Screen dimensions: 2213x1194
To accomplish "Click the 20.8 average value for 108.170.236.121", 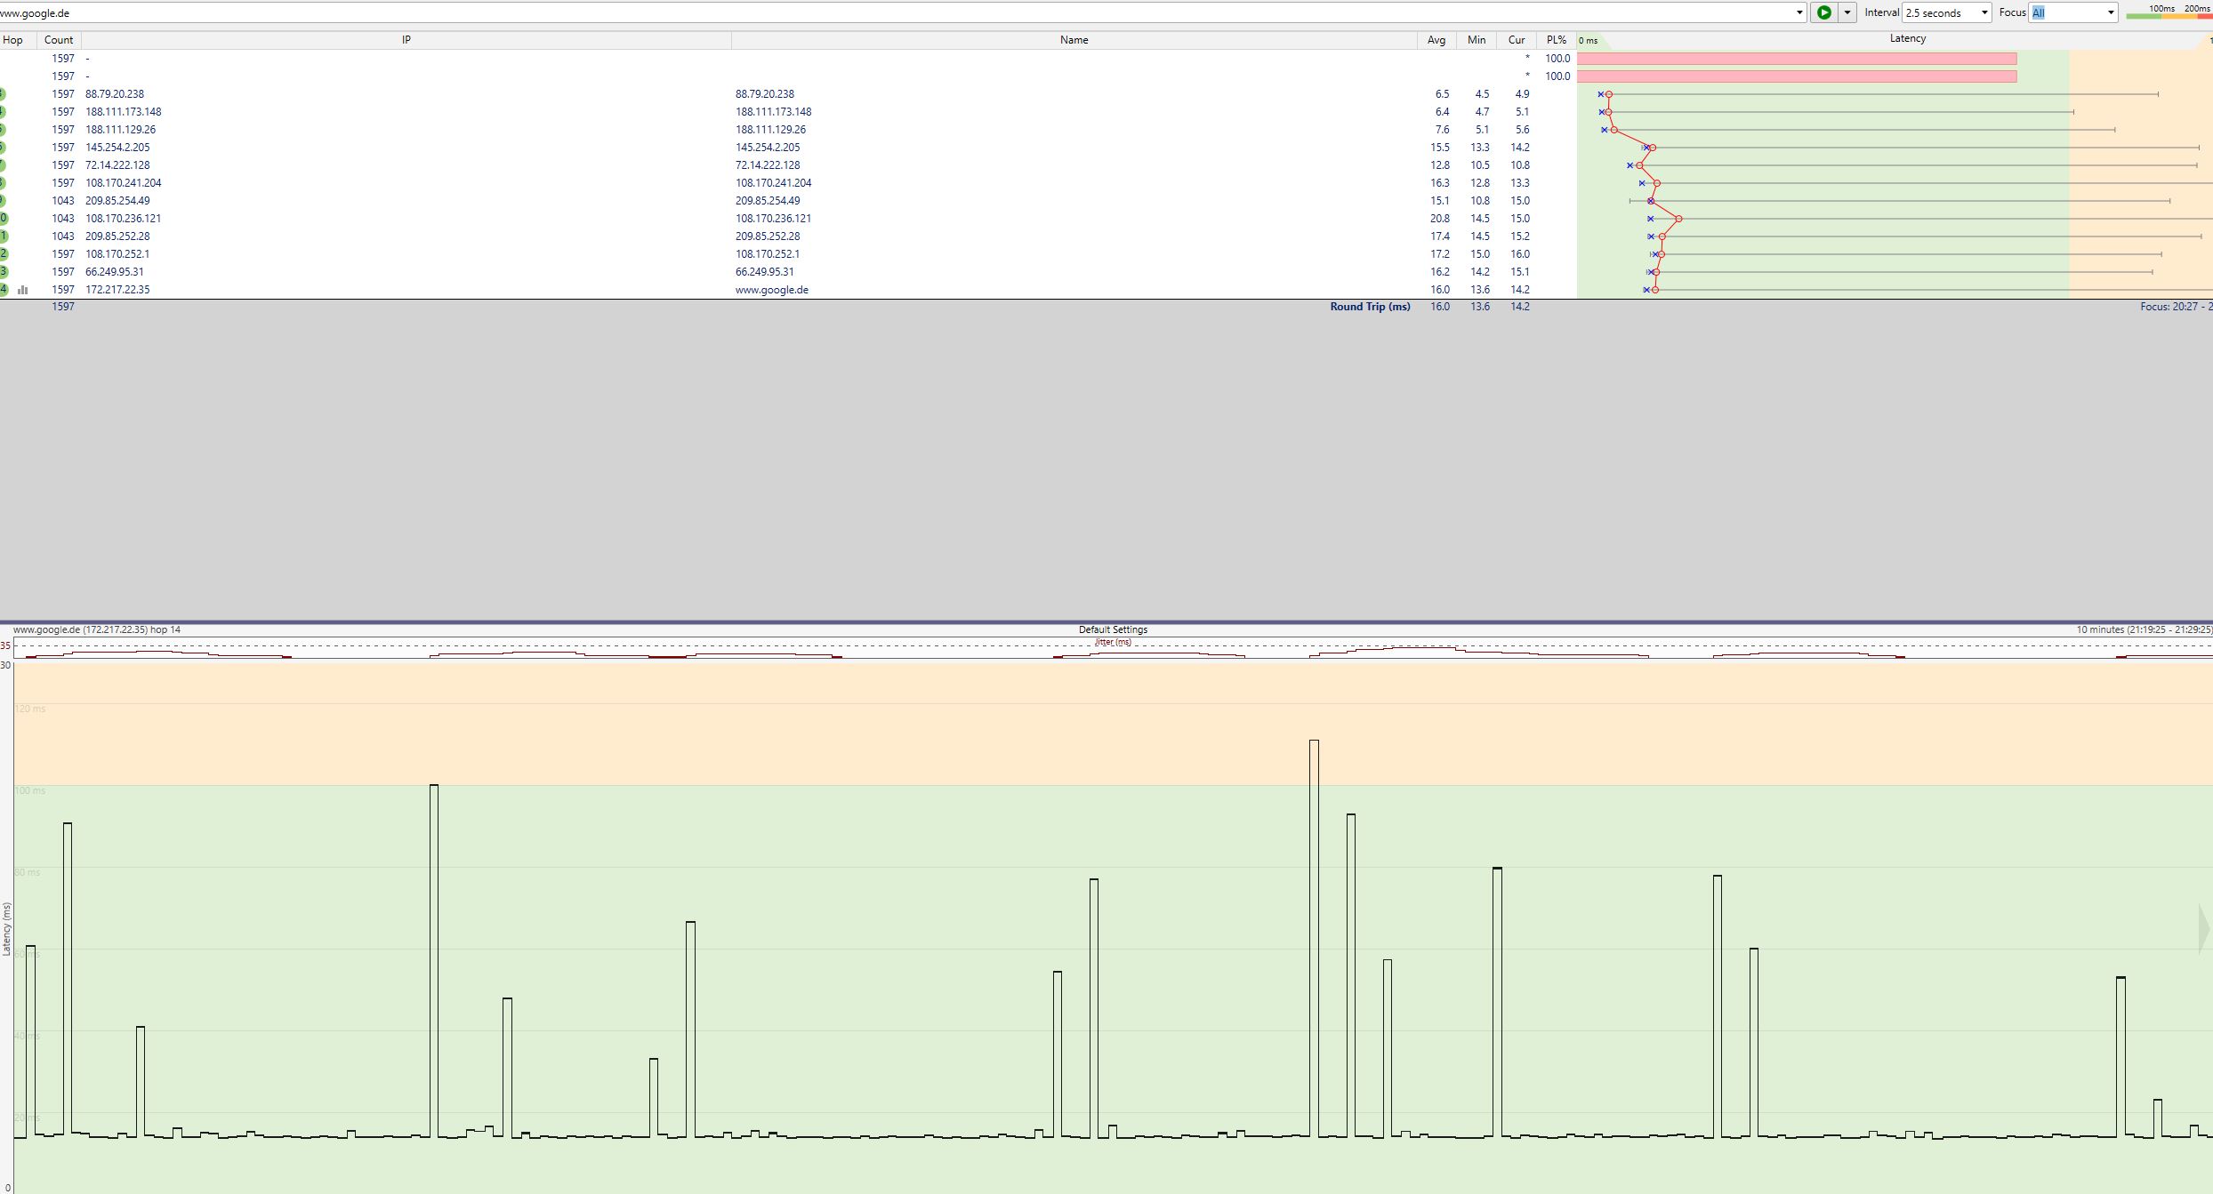I will (x=1439, y=219).
